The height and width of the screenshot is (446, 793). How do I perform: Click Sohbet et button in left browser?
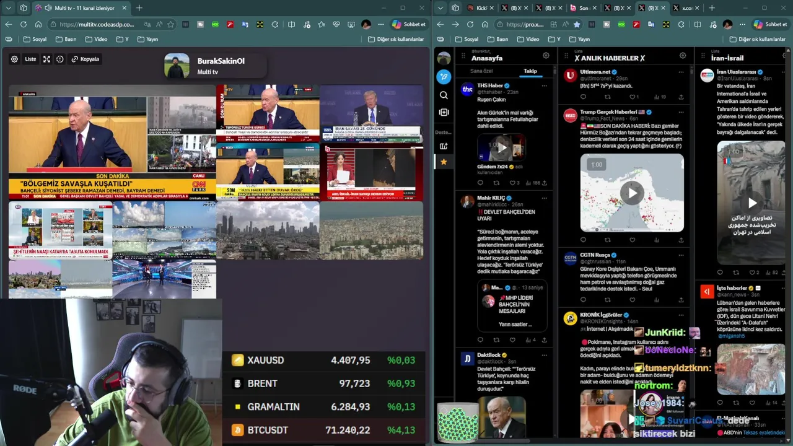[x=409, y=24]
